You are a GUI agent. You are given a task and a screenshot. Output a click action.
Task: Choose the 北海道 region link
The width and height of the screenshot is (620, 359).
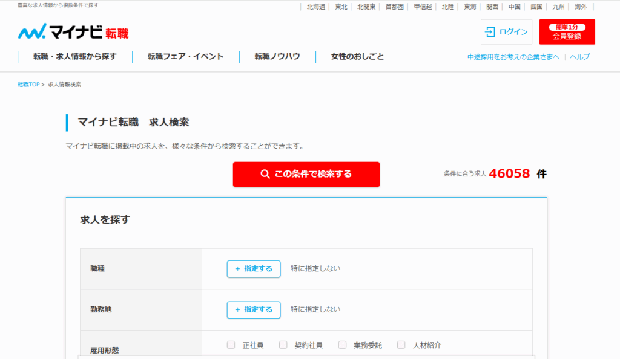[x=316, y=7]
